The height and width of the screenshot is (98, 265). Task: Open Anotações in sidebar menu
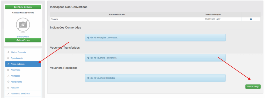coord(23,76)
